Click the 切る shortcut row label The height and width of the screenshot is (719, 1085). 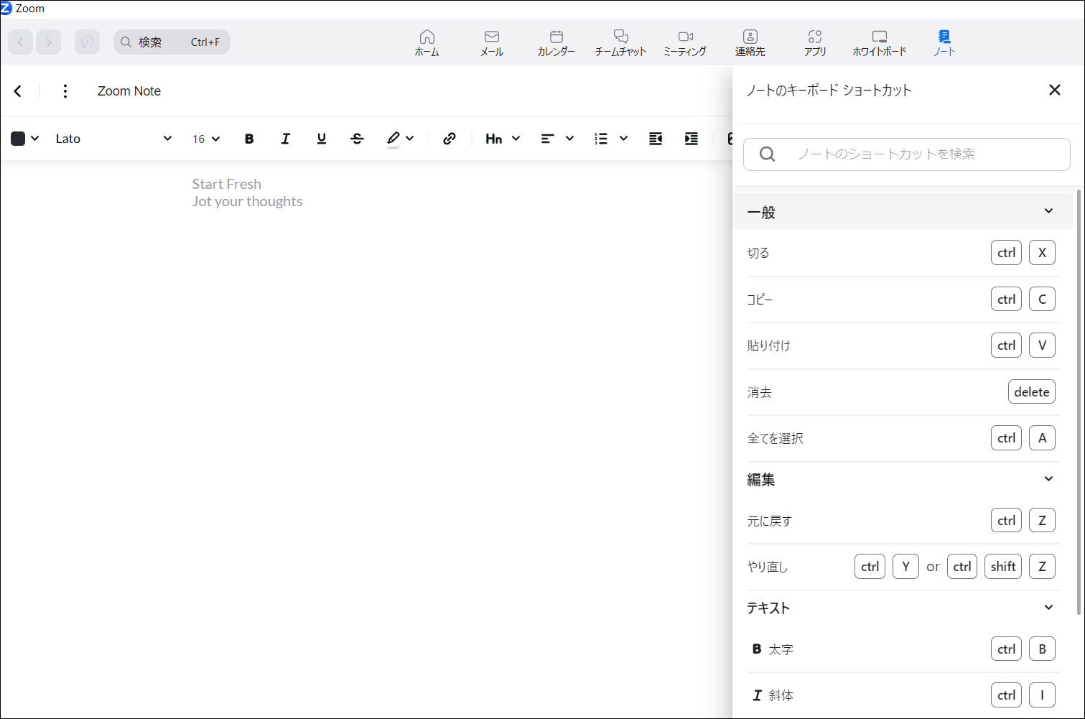pyautogui.click(x=758, y=253)
